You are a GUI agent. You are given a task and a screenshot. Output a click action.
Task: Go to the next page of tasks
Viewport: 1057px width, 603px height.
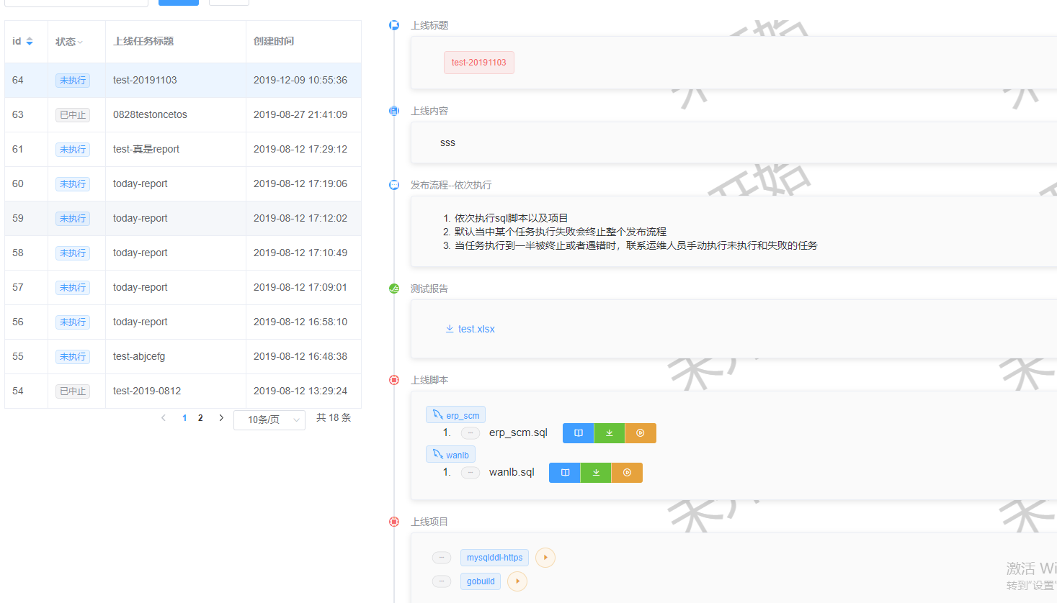(x=221, y=418)
